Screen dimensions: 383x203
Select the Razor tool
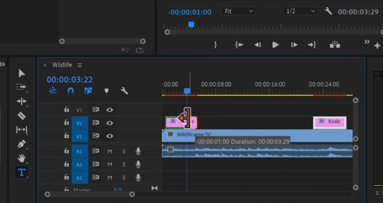pos(22,115)
